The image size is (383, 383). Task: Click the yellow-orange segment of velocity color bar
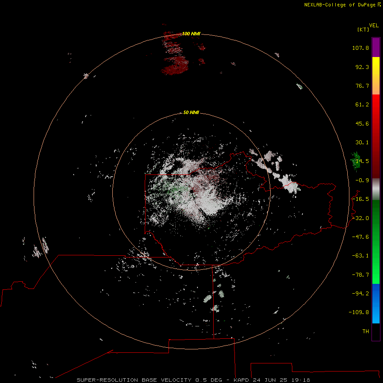coord(376,76)
